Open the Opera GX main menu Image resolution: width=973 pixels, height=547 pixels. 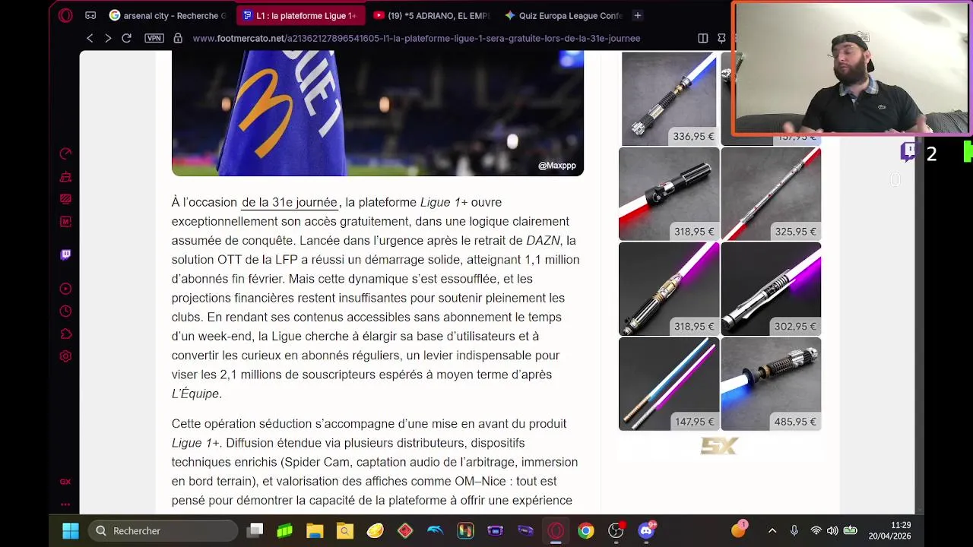point(65,15)
